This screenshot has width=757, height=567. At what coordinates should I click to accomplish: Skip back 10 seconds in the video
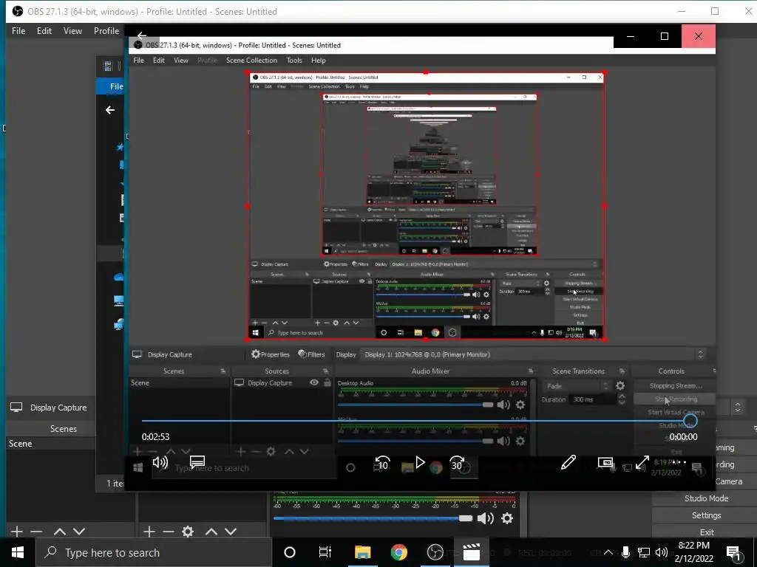[382, 464]
